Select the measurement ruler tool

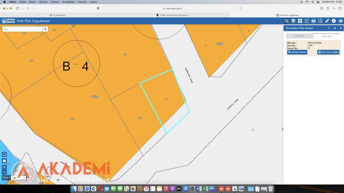coord(327,21)
